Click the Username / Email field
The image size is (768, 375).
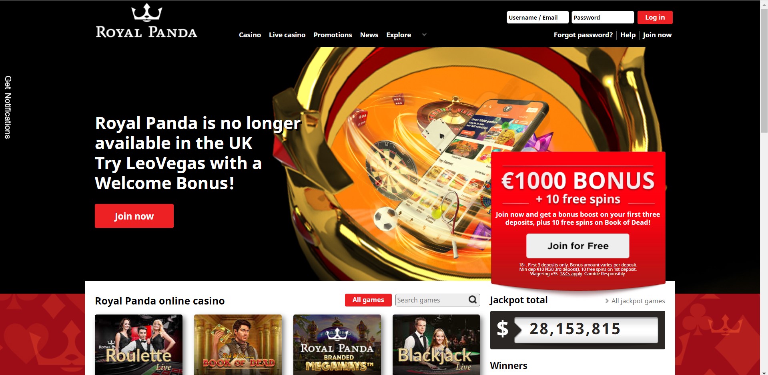pyautogui.click(x=537, y=17)
